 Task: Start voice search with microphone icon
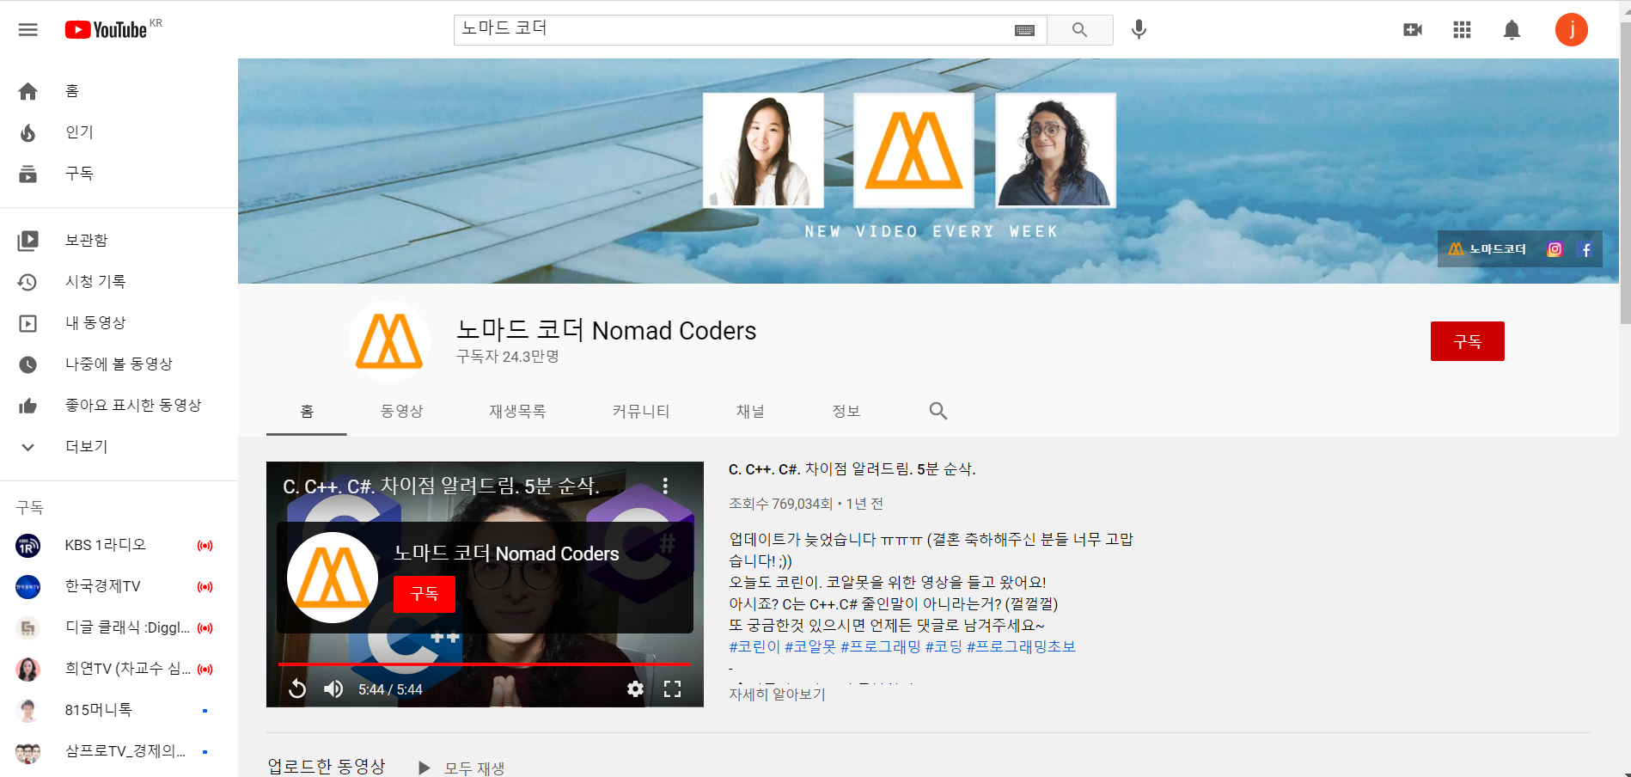pos(1139,30)
